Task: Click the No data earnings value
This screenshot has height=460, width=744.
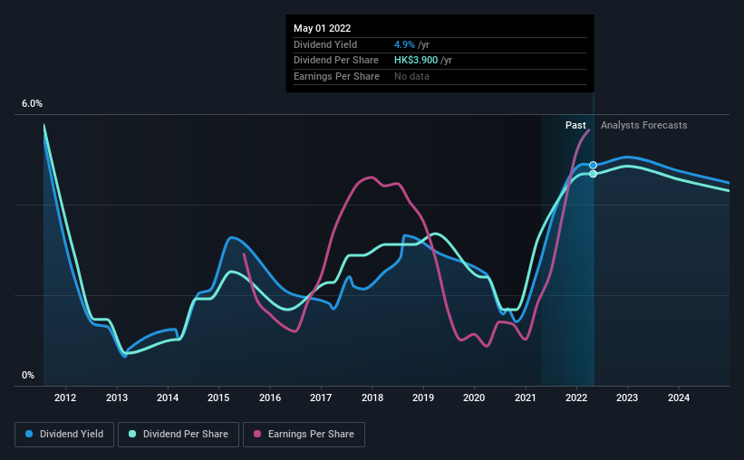Action: click(x=411, y=76)
